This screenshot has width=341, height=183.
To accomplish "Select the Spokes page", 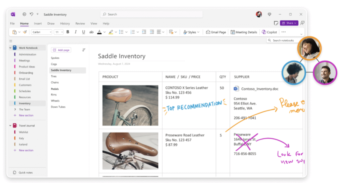I will pyautogui.click(x=55, y=58).
